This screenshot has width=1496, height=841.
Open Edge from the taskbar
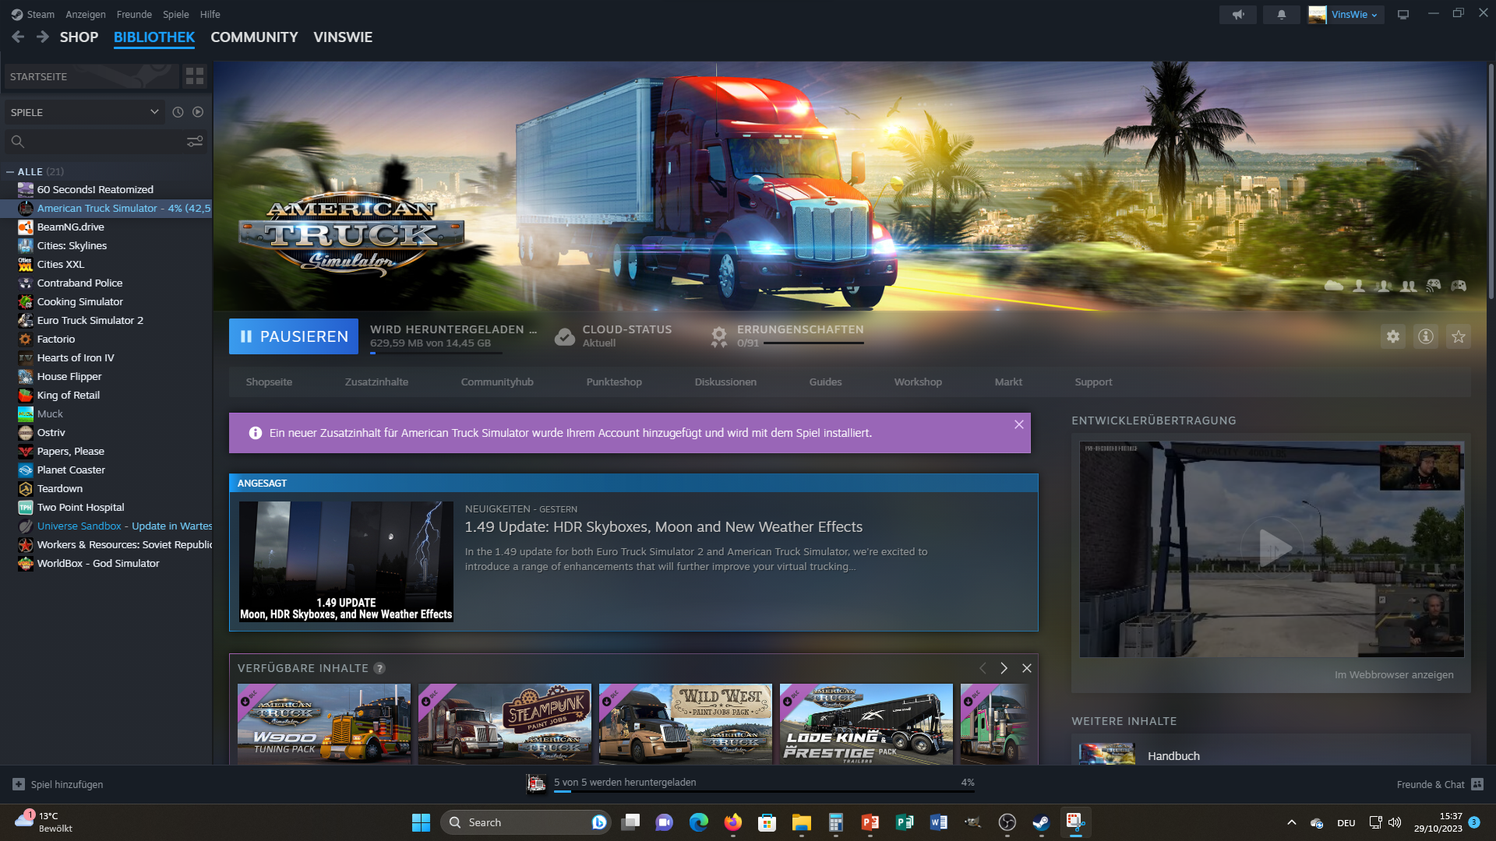tap(699, 822)
